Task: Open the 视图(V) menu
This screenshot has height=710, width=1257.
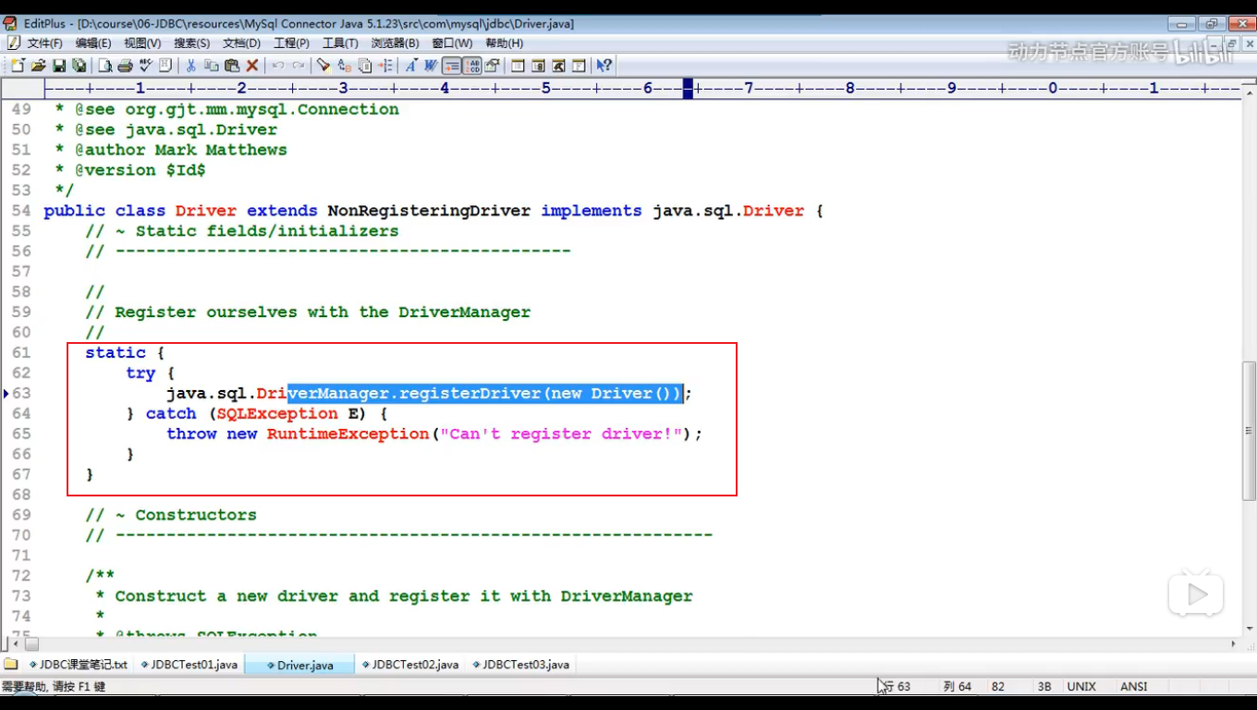Action: coord(142,43)
